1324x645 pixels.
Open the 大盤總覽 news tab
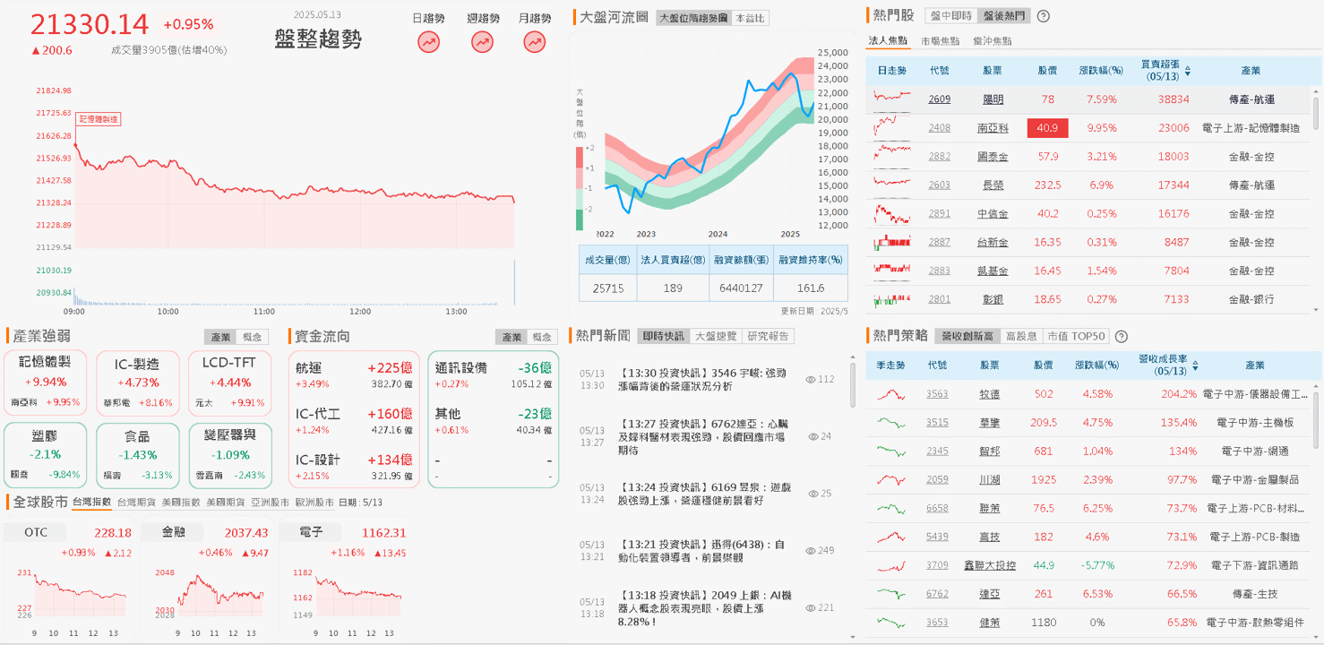[x=716, y=336]
